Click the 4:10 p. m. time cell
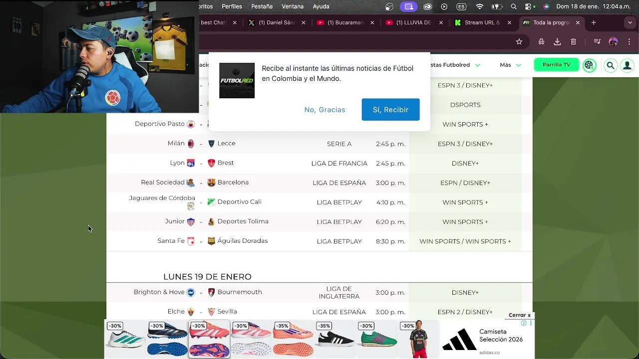The height and width of the screenshot is (359, 639). pos(390,202)
